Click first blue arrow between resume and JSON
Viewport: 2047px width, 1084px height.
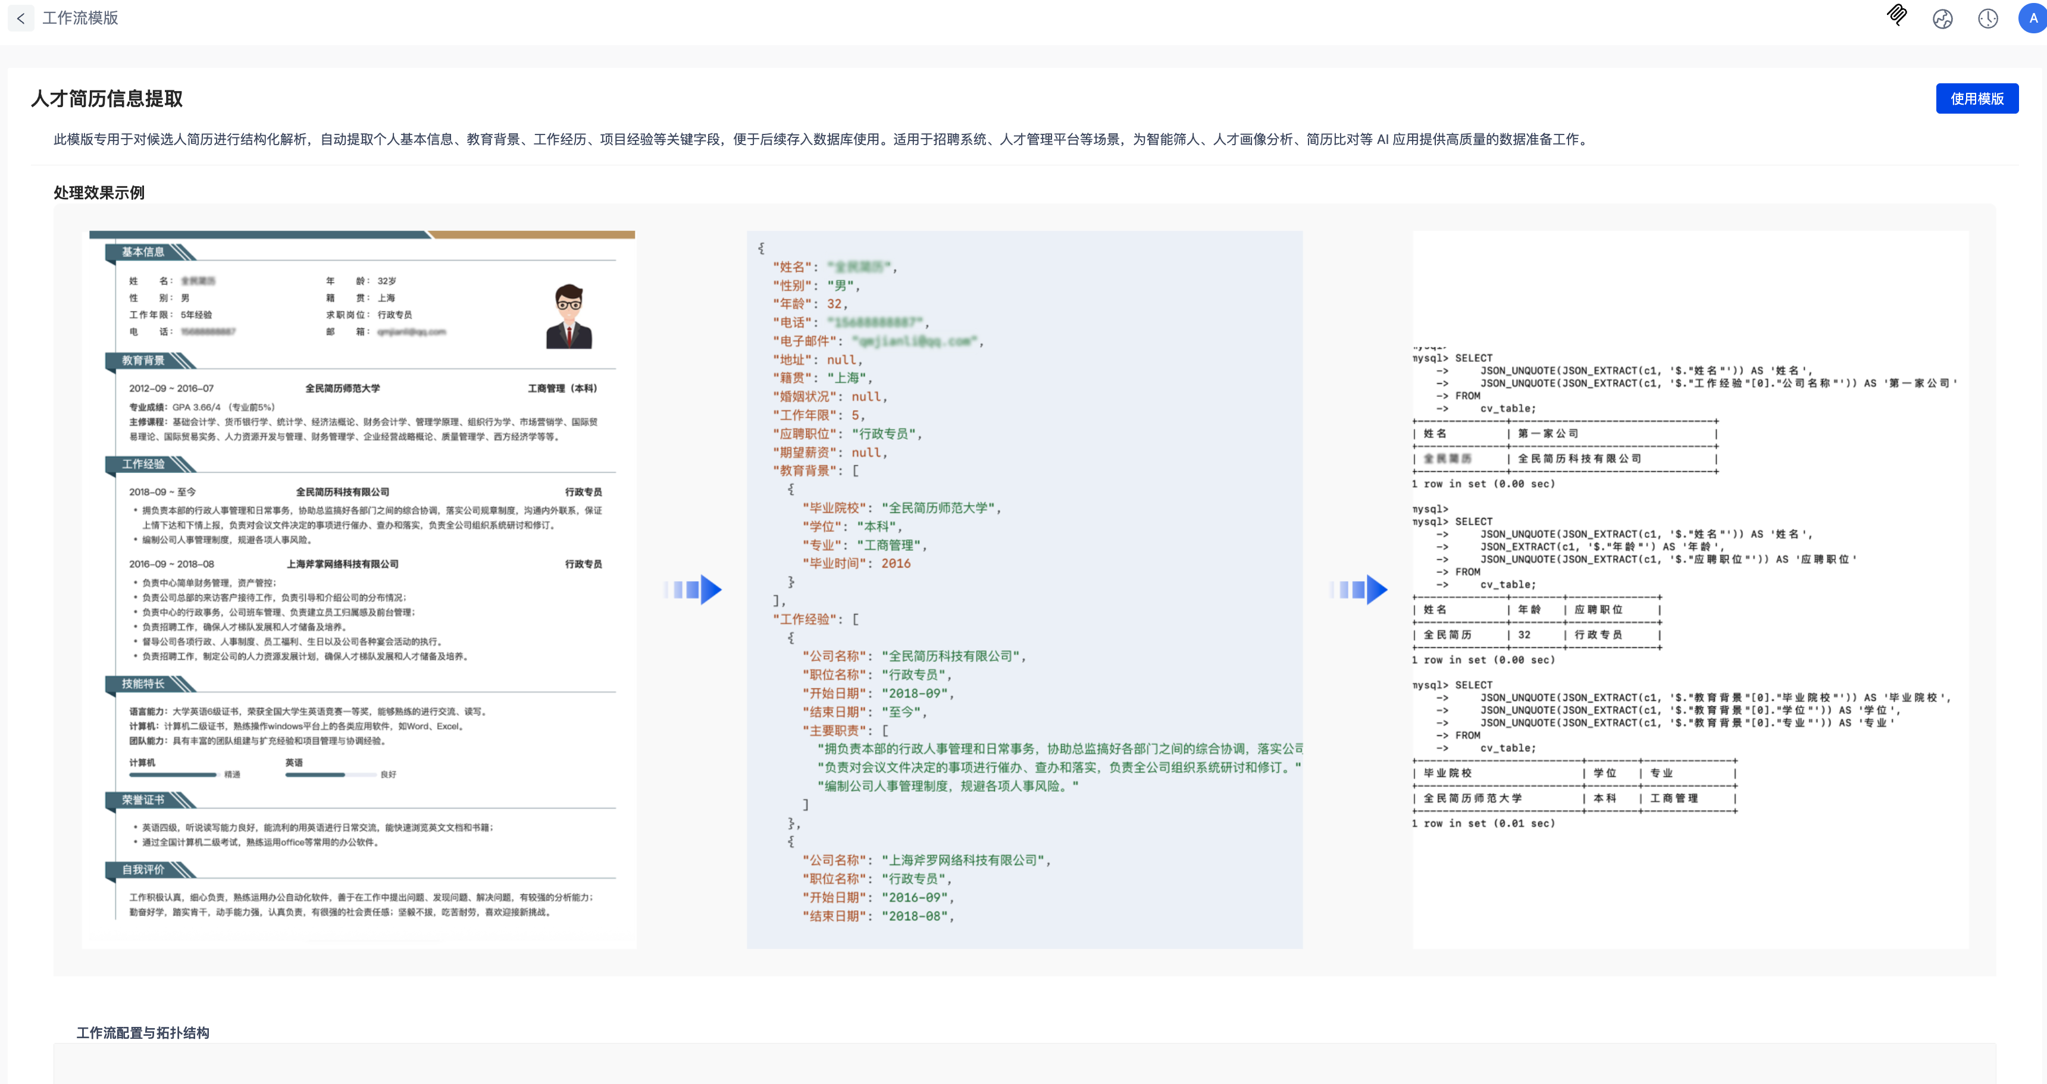(693, 590)
